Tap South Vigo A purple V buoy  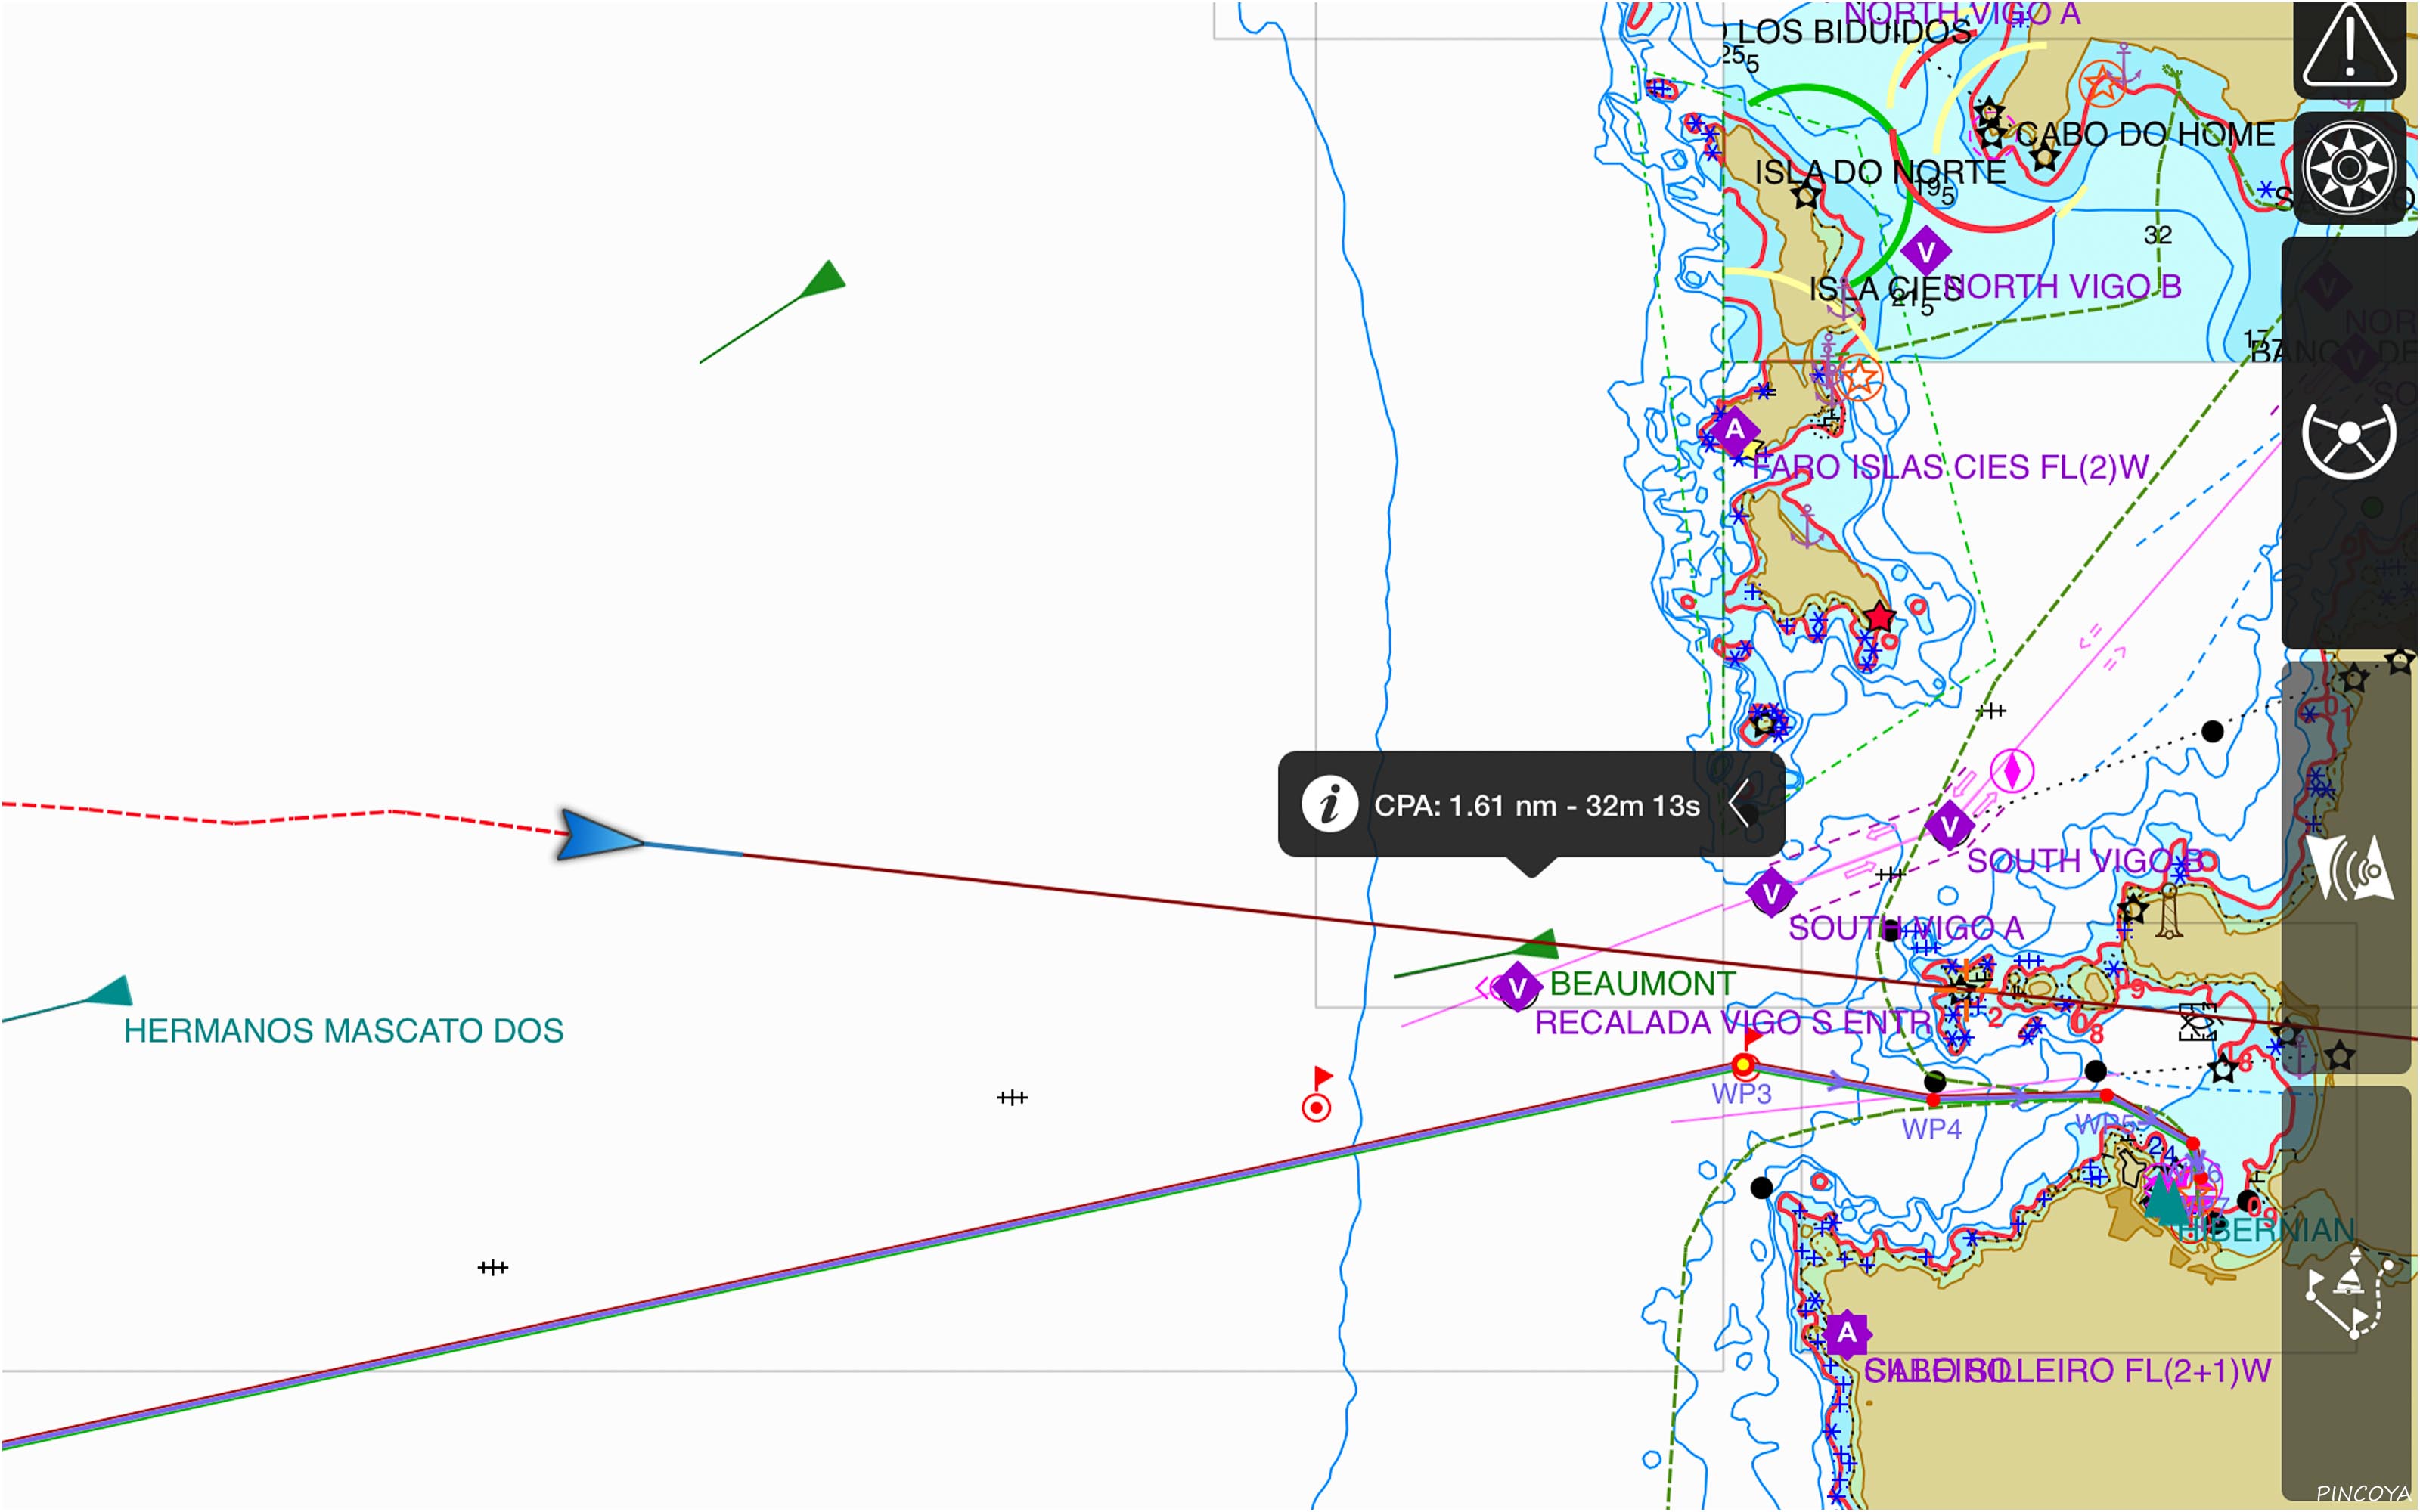click(1771, 892)
